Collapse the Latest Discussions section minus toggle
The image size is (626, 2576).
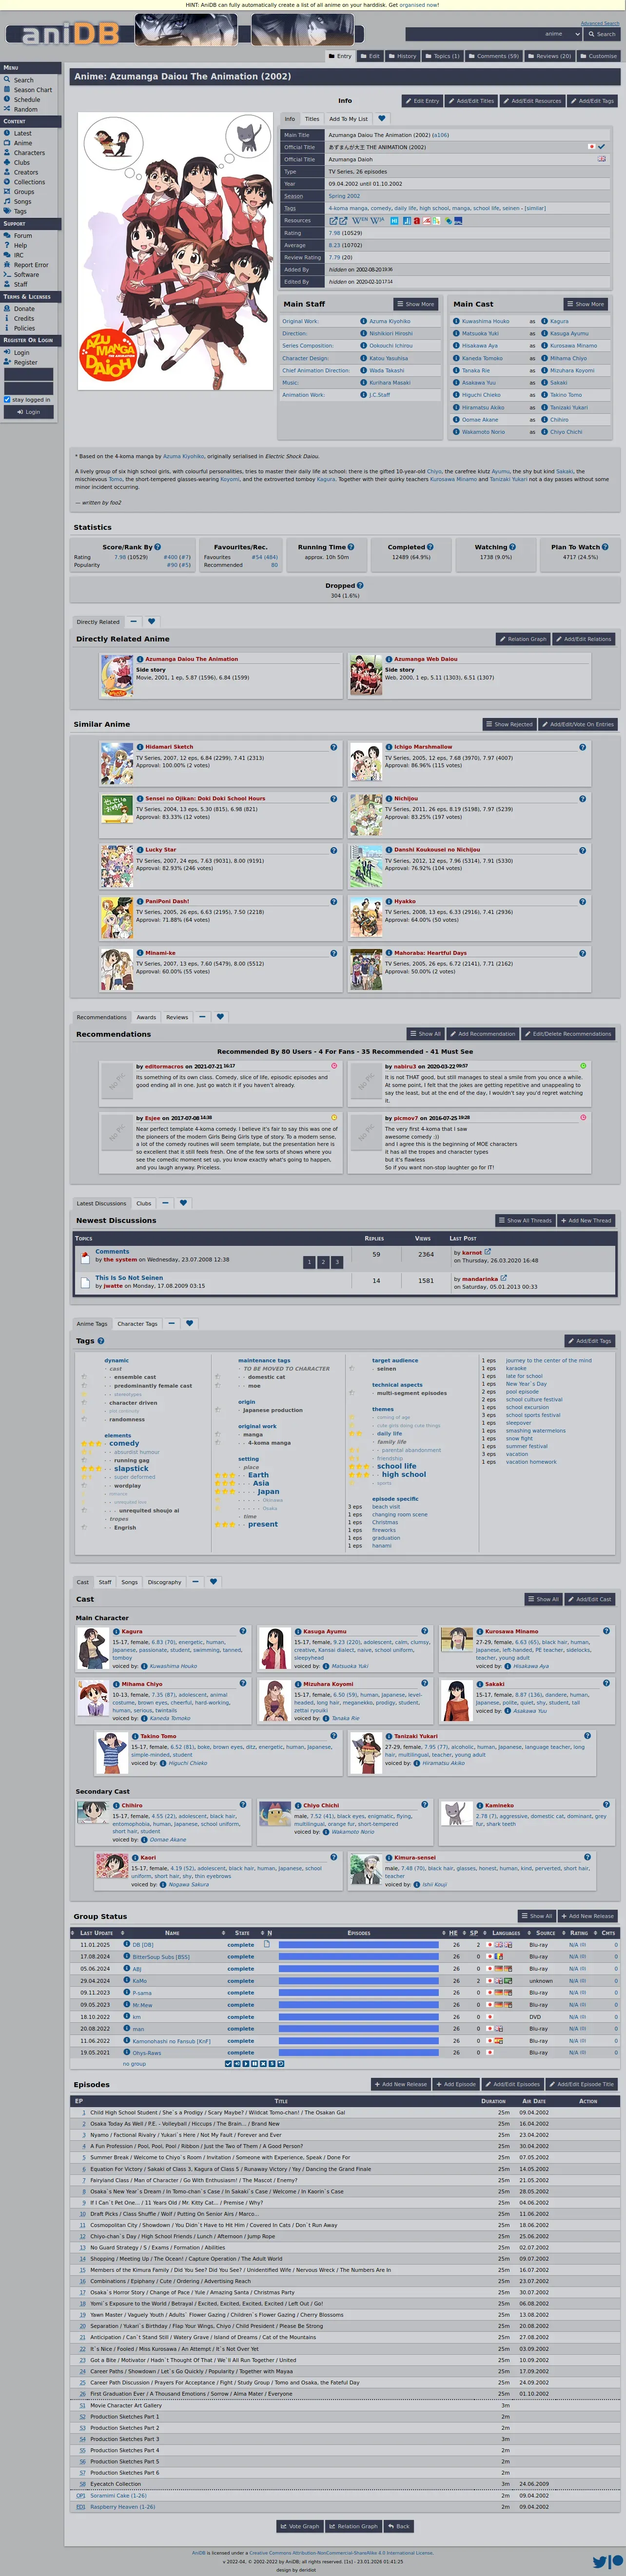(x=165, y=1203)
